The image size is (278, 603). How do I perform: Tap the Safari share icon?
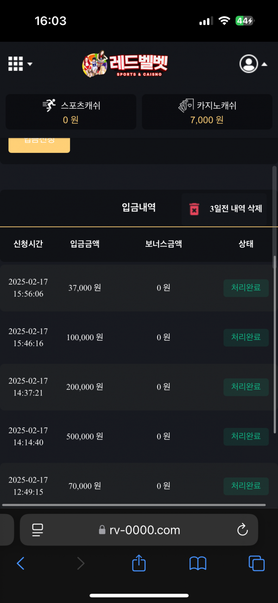pyautogui.click(x=139, y=563)
